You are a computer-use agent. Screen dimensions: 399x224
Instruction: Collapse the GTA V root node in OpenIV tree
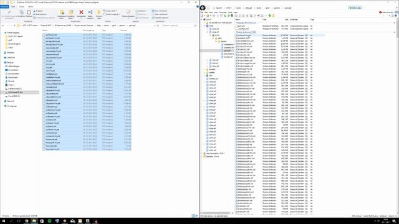click(x=202, y=19)
